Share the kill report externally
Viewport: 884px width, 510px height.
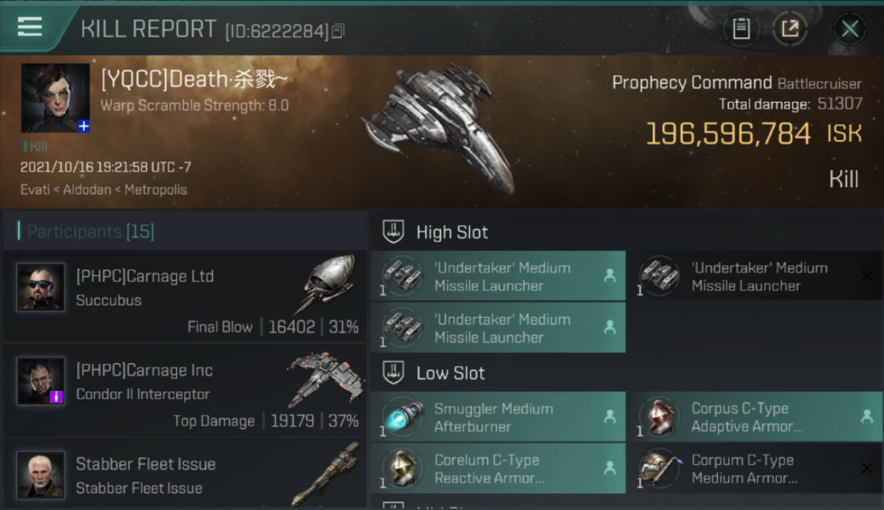point(789,29)
